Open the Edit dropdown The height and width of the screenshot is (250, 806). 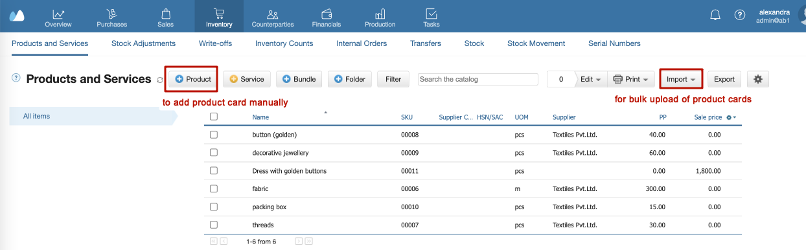coord(590,79)
